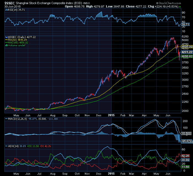Click the green 4056.82 price tag
Image resolution: width=193 pixels, height=176 pixels.
[187, 56]
